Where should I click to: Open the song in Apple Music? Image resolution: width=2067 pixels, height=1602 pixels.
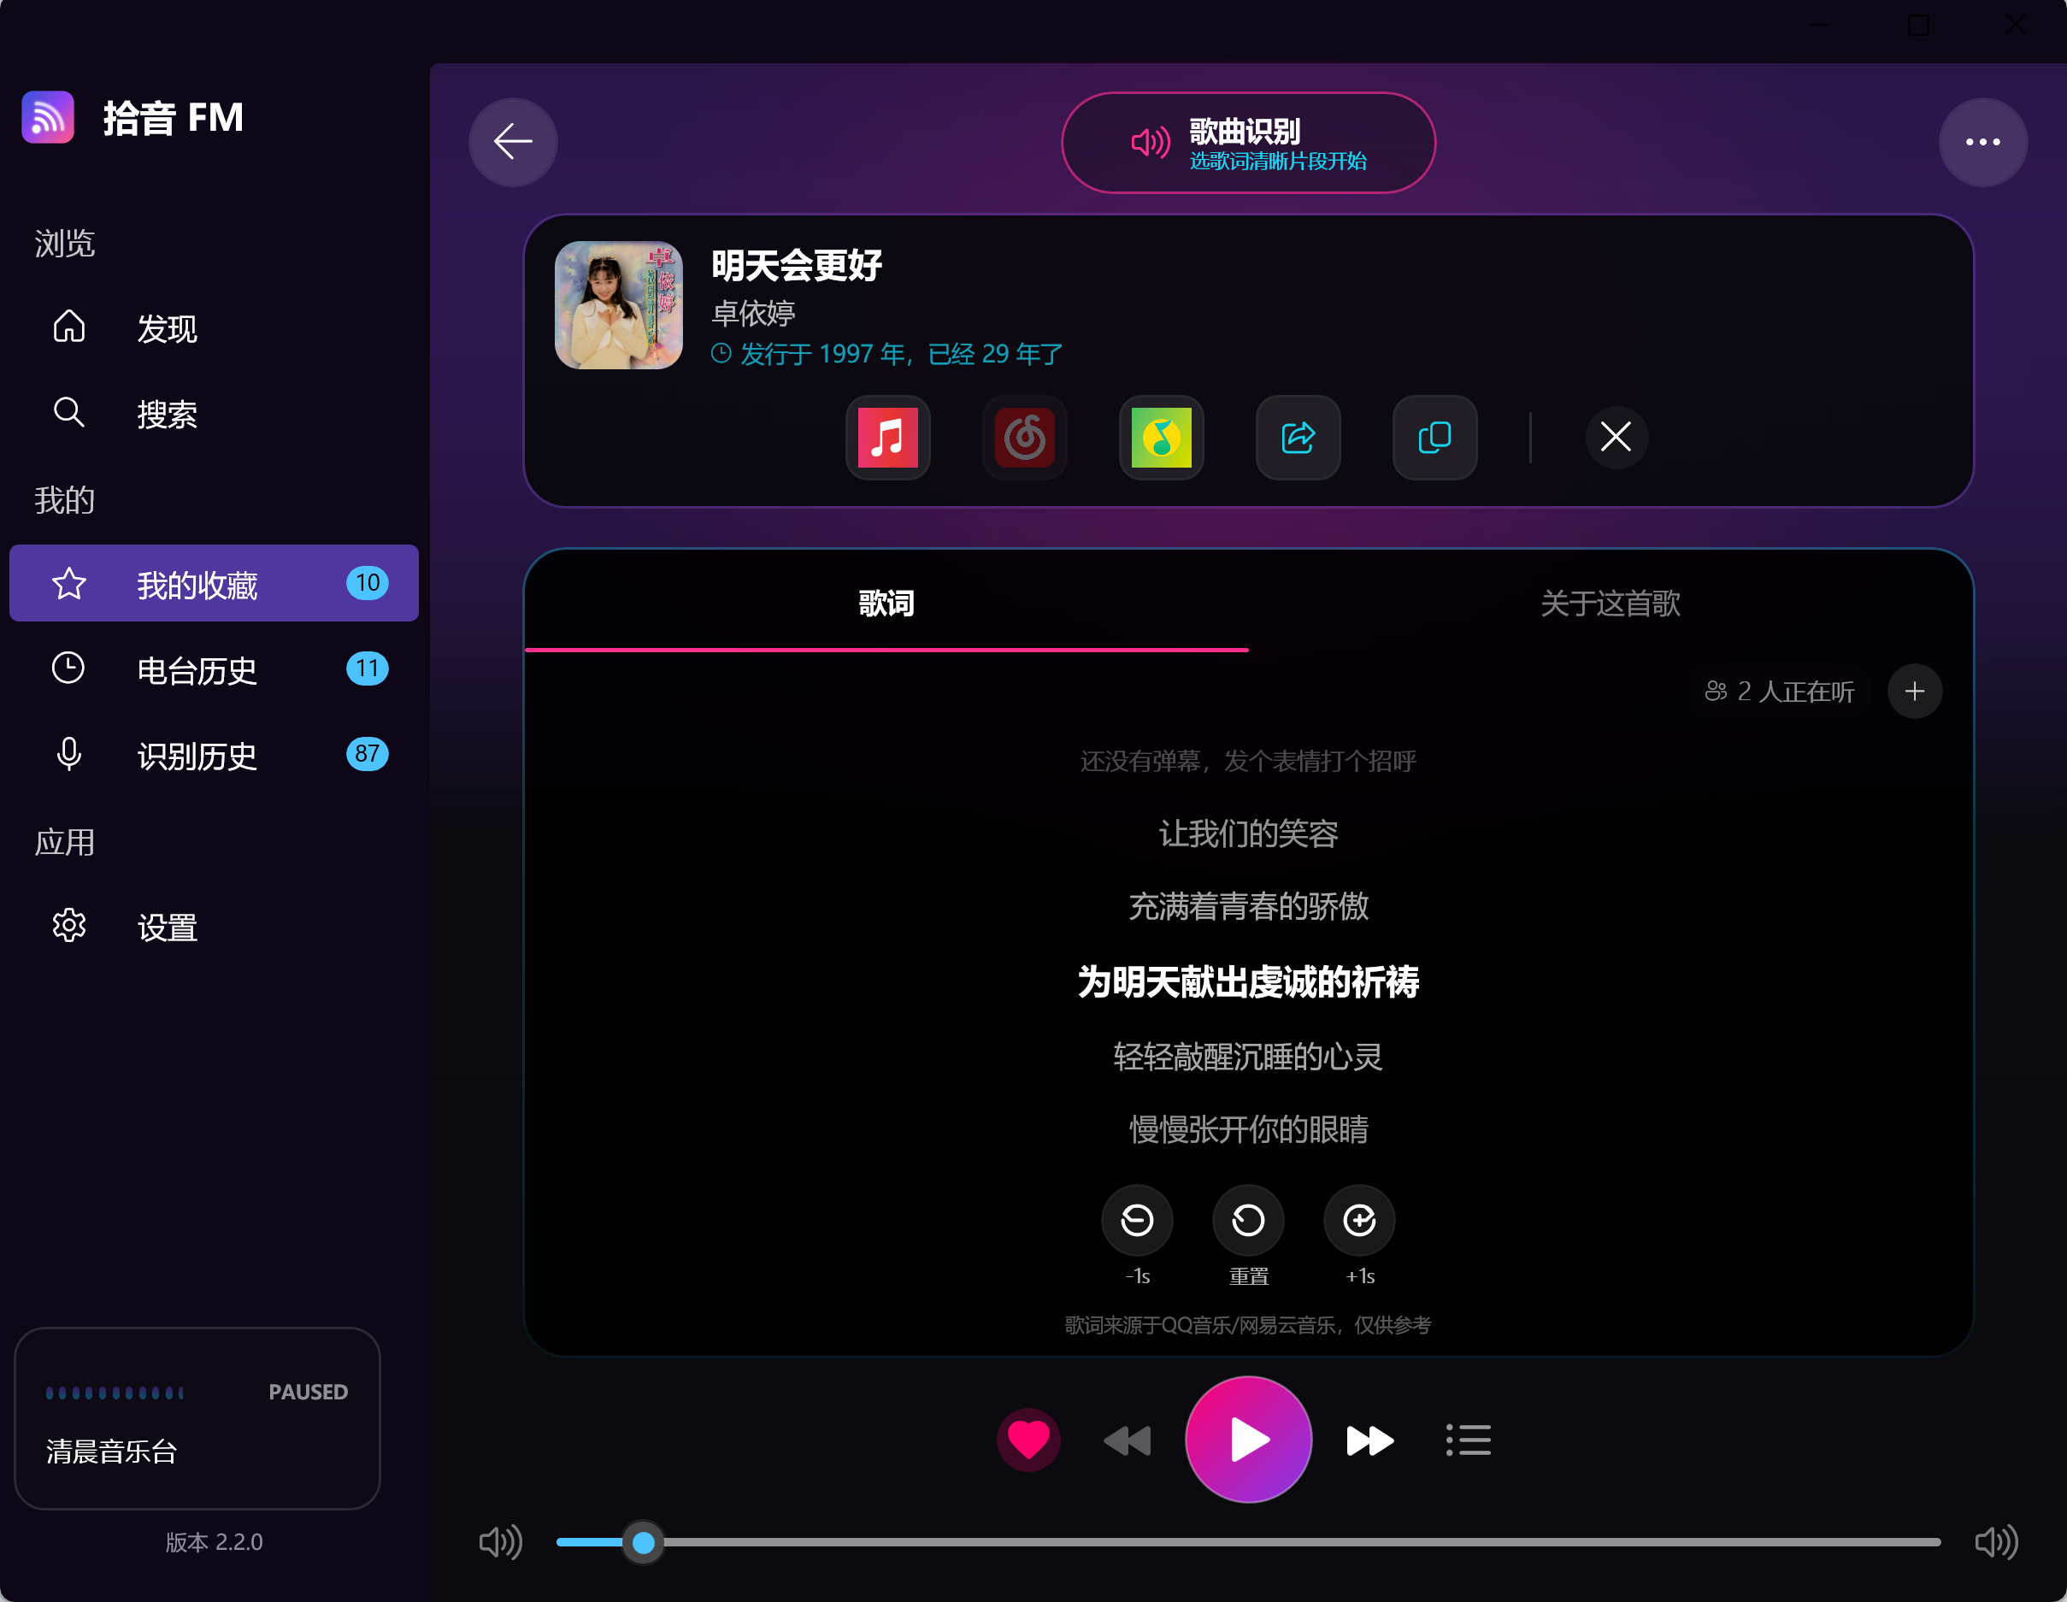click(887, 437)
